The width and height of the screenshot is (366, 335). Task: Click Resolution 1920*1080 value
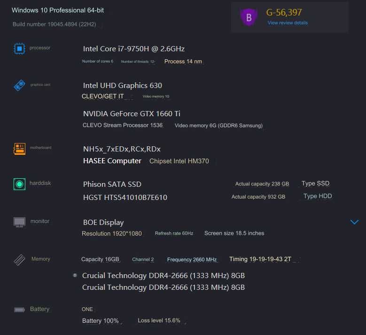112,233
